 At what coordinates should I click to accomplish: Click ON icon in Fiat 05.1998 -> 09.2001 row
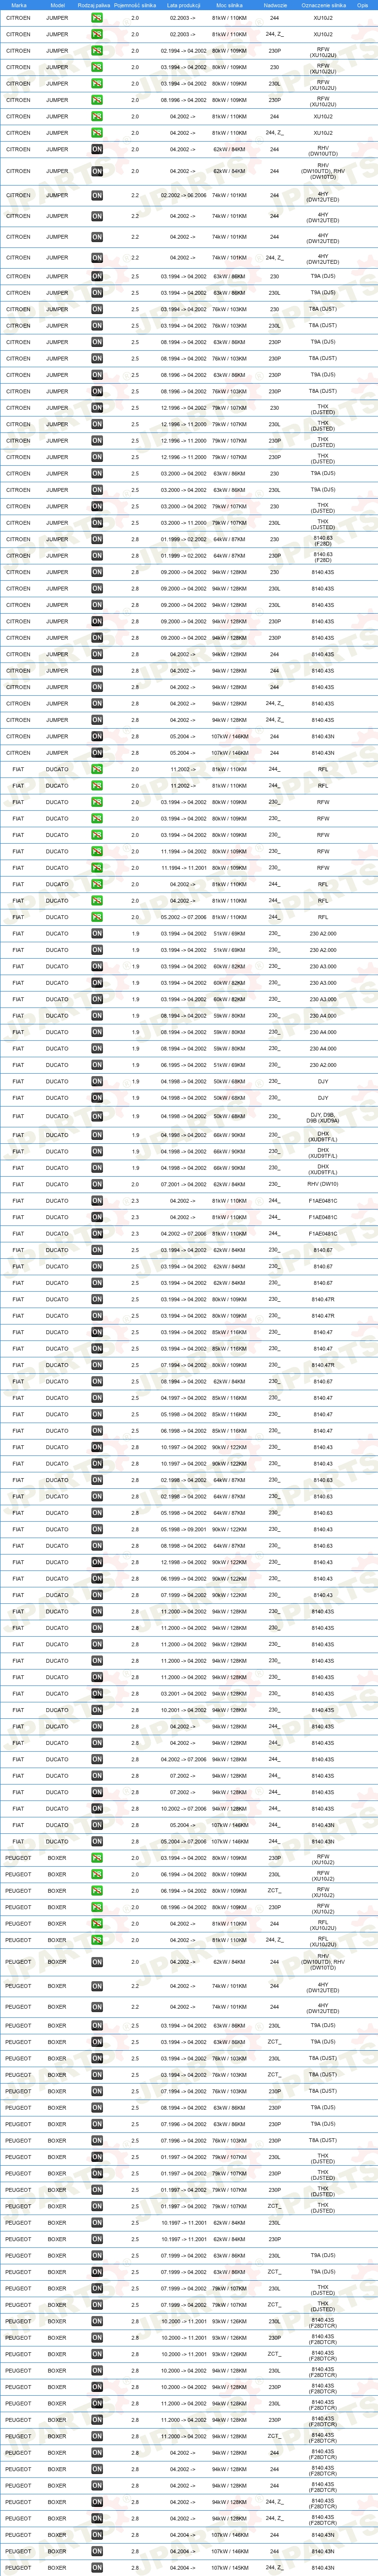point(97,1529)
